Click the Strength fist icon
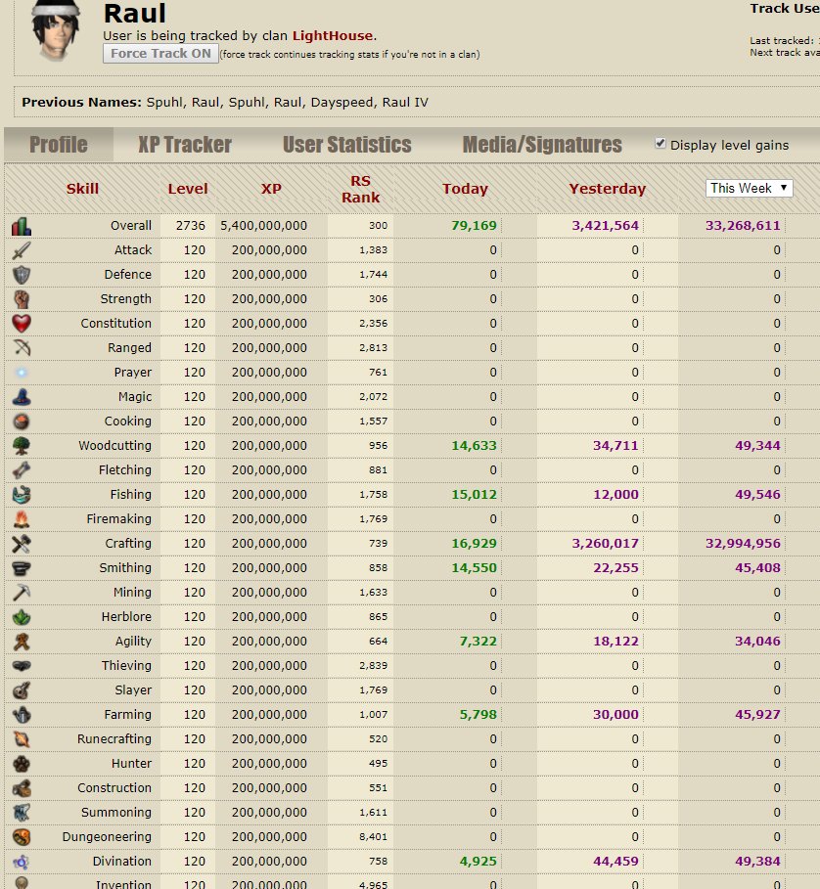The image size is (820, 889). point(22,299)
